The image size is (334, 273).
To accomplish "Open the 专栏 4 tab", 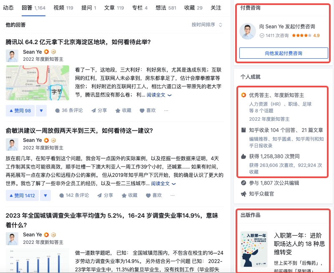I will [140, 8].
